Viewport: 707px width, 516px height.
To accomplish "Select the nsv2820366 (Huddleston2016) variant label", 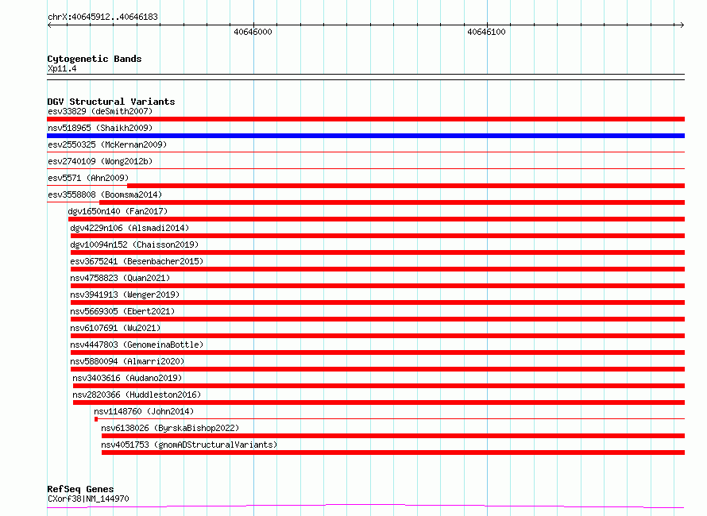I will [x=137, y=395].
